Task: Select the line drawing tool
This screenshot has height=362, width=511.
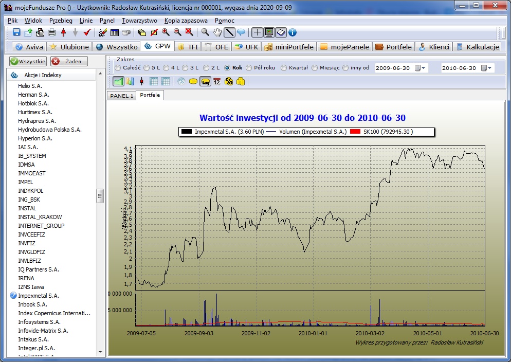Action: tap(229, 32)
